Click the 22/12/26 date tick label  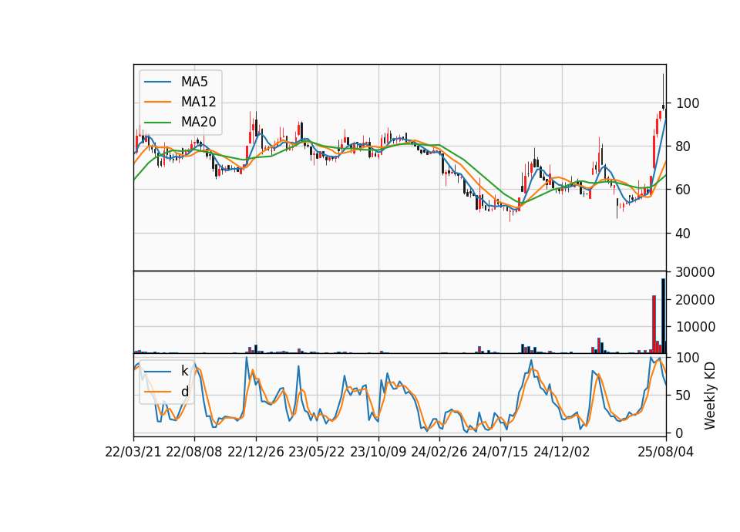[x=256, y=452]
